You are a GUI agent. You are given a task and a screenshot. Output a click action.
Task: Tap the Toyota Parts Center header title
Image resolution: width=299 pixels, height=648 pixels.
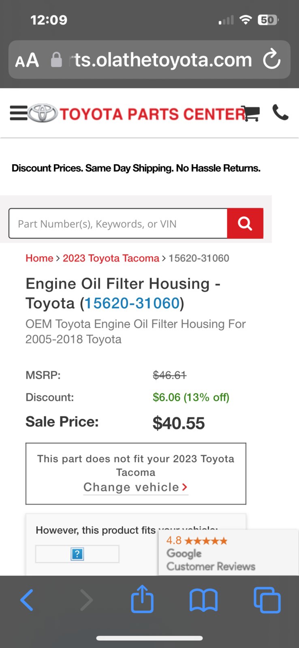click(x=153, y=114)
